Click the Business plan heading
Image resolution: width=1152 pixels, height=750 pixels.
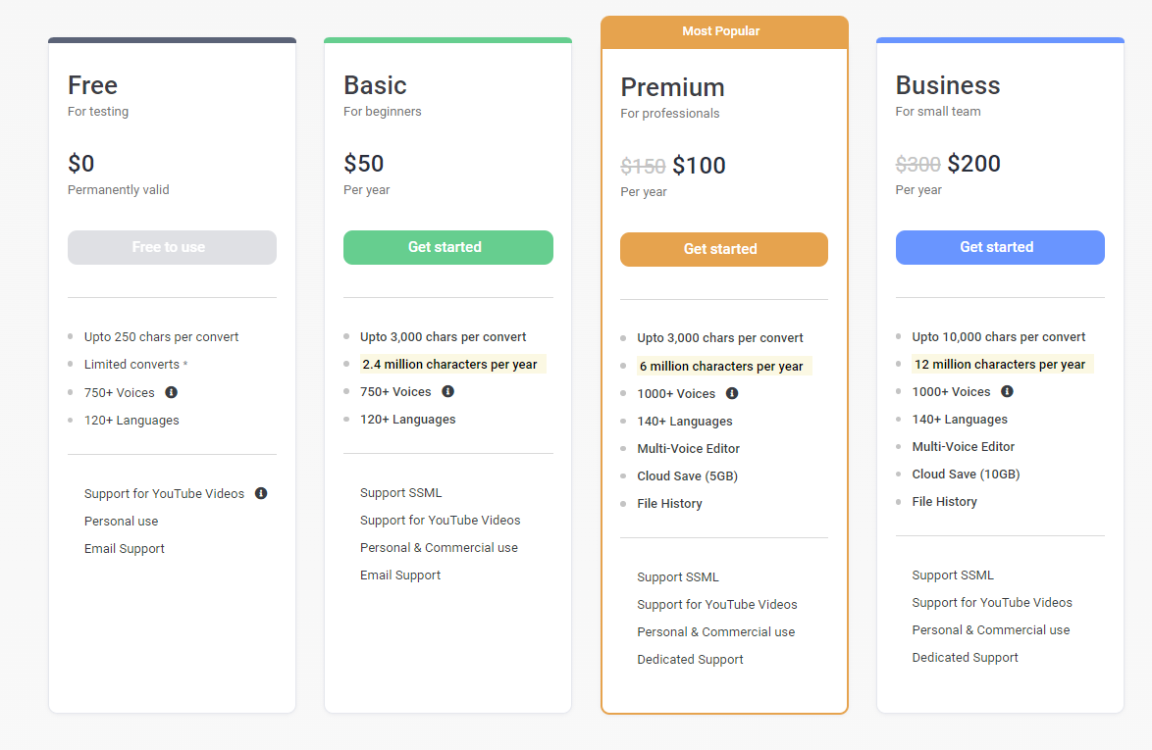947,85
